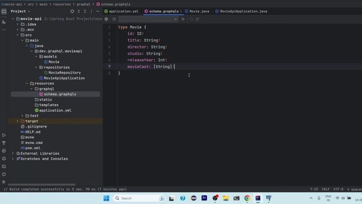Expand External Libraries node
Screen dimensions: 362x204
[x=13, y=154]
